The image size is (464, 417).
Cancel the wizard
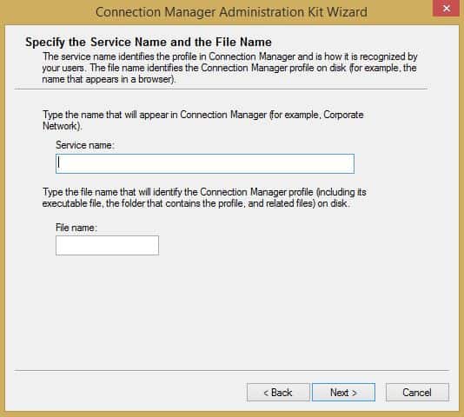click(417, 393)
